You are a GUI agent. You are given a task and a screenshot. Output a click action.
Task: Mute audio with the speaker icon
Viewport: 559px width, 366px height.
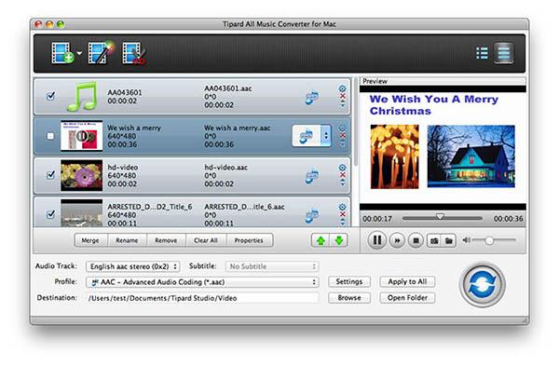[466, 240]
